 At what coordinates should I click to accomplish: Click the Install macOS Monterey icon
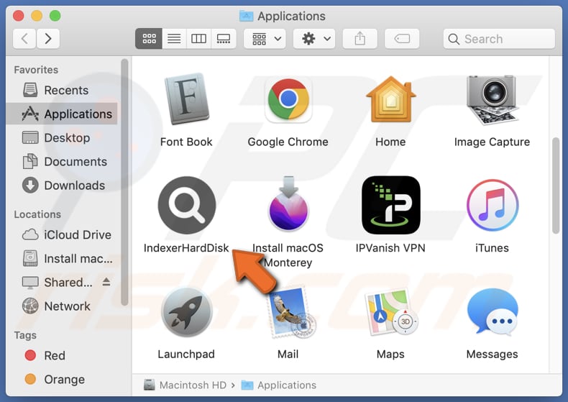click(x=288, y=204)
